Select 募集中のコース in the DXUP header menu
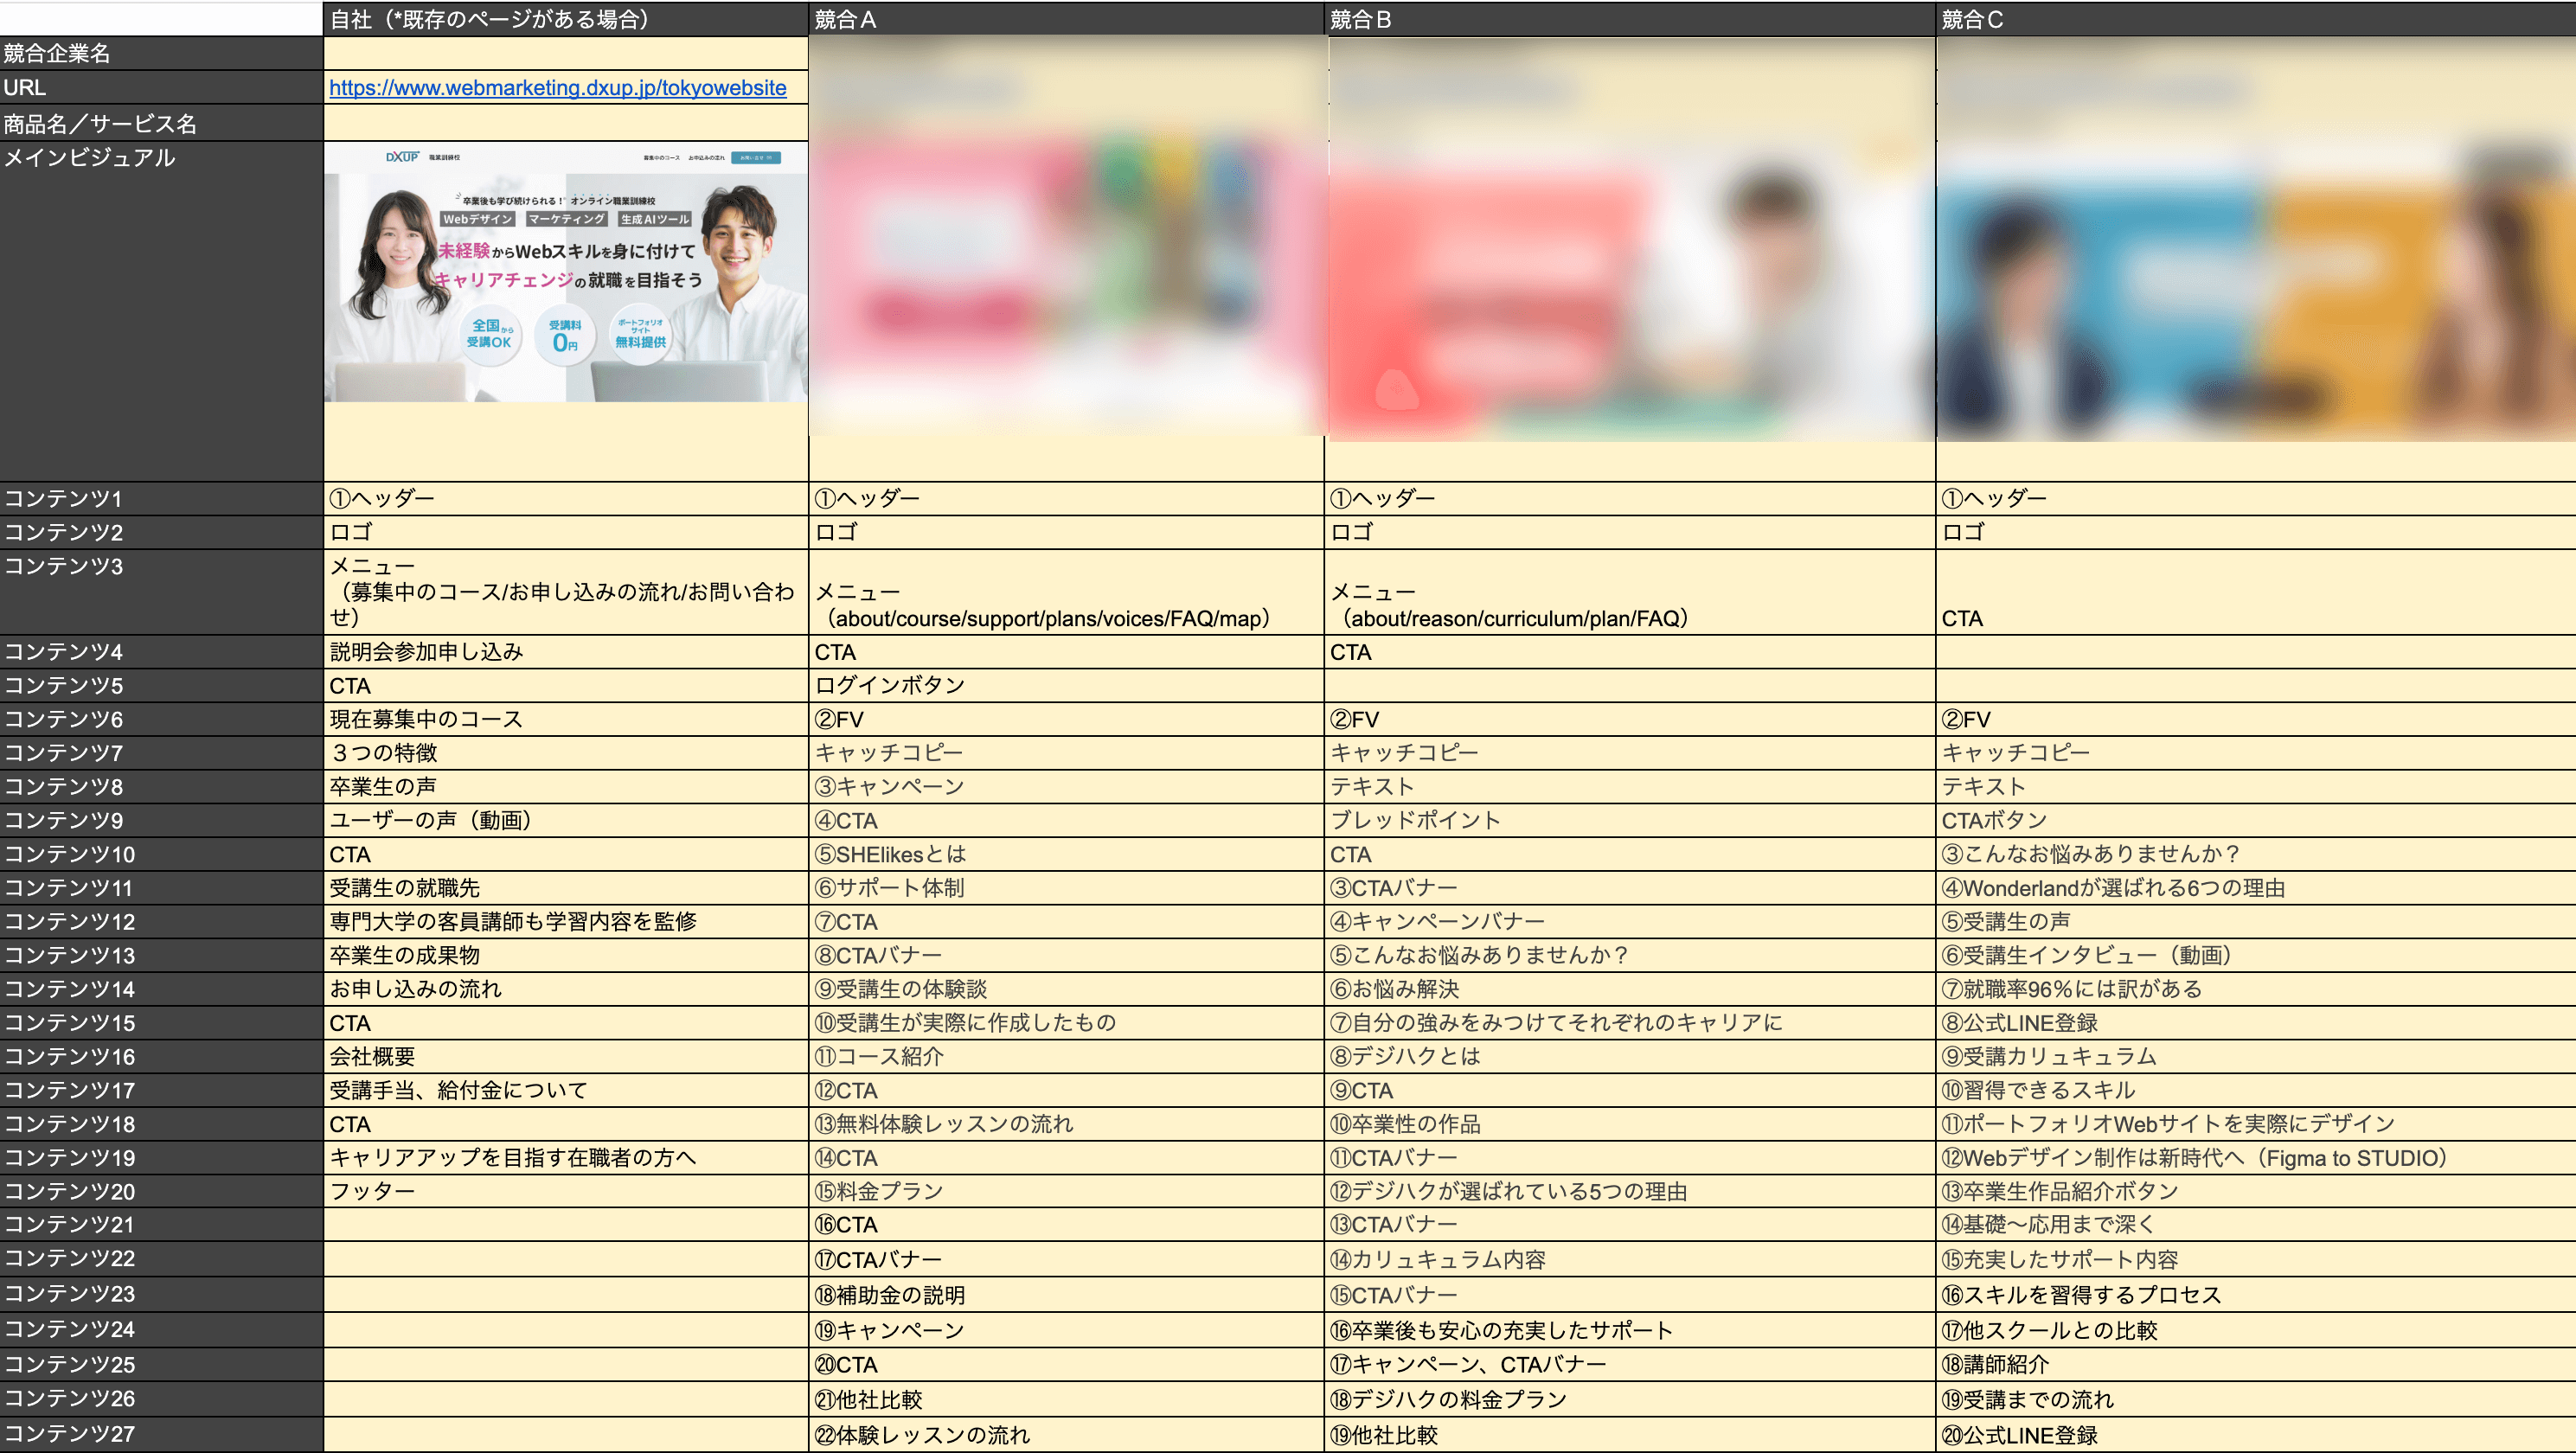Screen dimensions: 2576x1453 (x=661, y=158)
